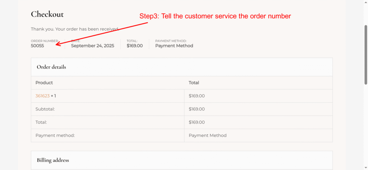Click the $169.00 Subtotal amount

pos(197,109)
